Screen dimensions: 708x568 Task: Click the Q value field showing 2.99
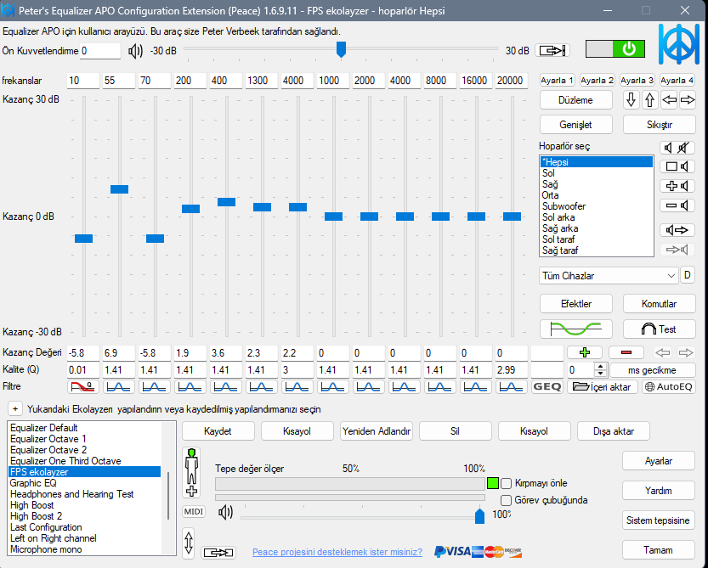click(x=511, y=370)
